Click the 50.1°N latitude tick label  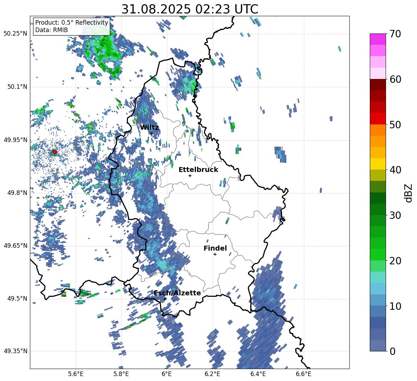[x=17, y=87]
